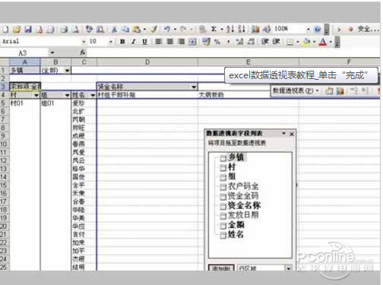Click the Sort Ascending icon

230,30
